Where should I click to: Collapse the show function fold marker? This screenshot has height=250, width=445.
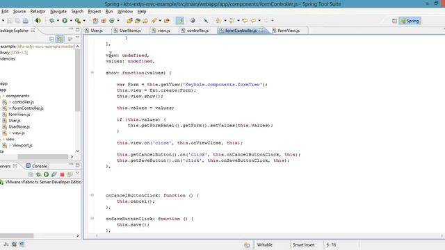pos(92,72)
